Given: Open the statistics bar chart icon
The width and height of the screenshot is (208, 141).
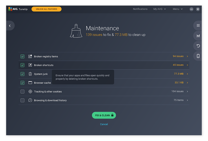Looking at the screenshot, I should 198,36.
